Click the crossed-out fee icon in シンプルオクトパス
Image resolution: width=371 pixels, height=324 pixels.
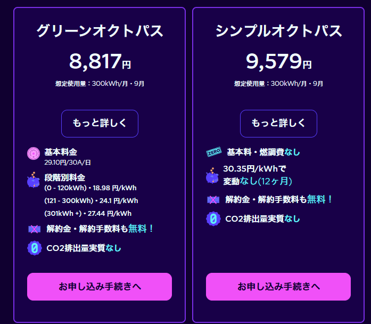tap(213, 200)
